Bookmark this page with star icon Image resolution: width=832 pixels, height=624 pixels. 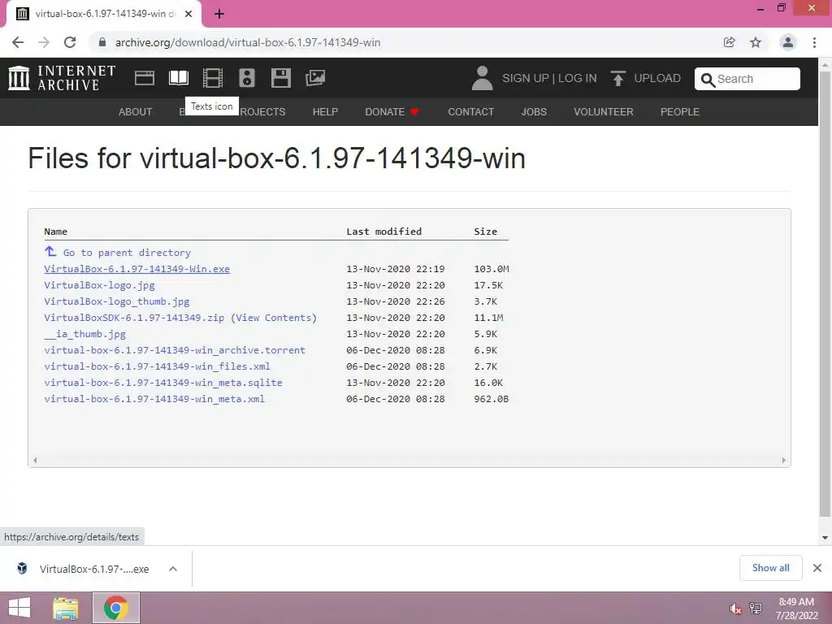pyautogui.click(x=756, y=42)
